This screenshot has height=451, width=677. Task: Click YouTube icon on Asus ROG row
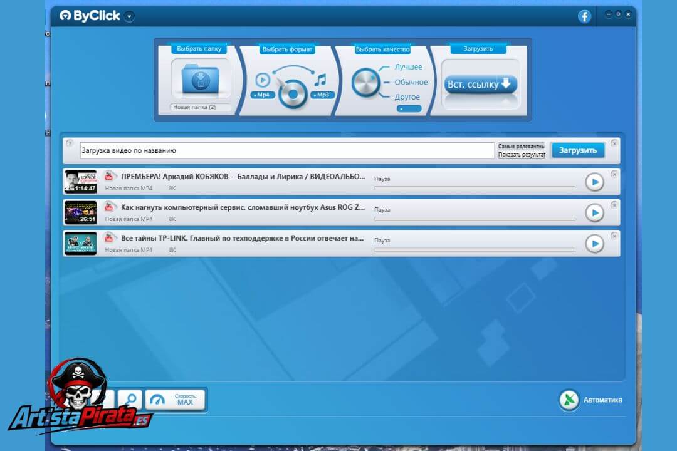[x=109, y=207]
